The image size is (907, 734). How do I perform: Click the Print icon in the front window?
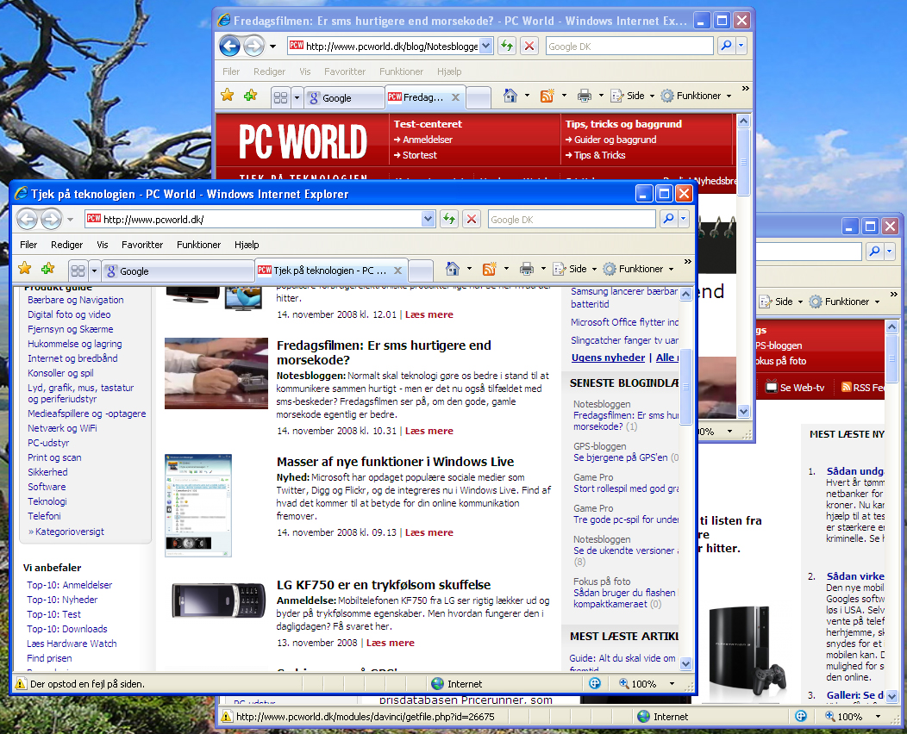pyautogui.click(x=527, y=269)
